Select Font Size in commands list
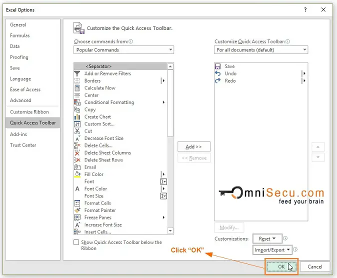 click(120, 196)
